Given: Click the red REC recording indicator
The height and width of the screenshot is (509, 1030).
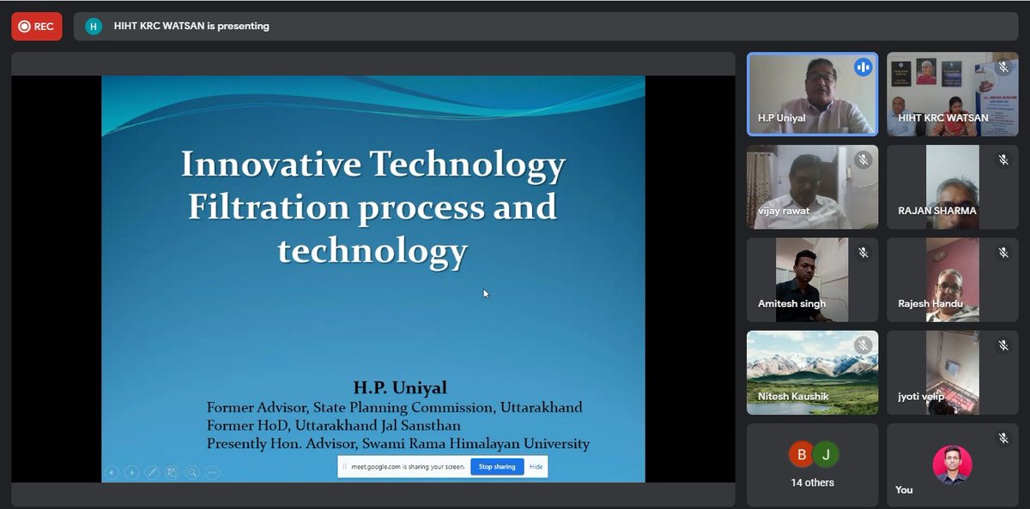Looking at the screenshot, I should pos(36,27).
